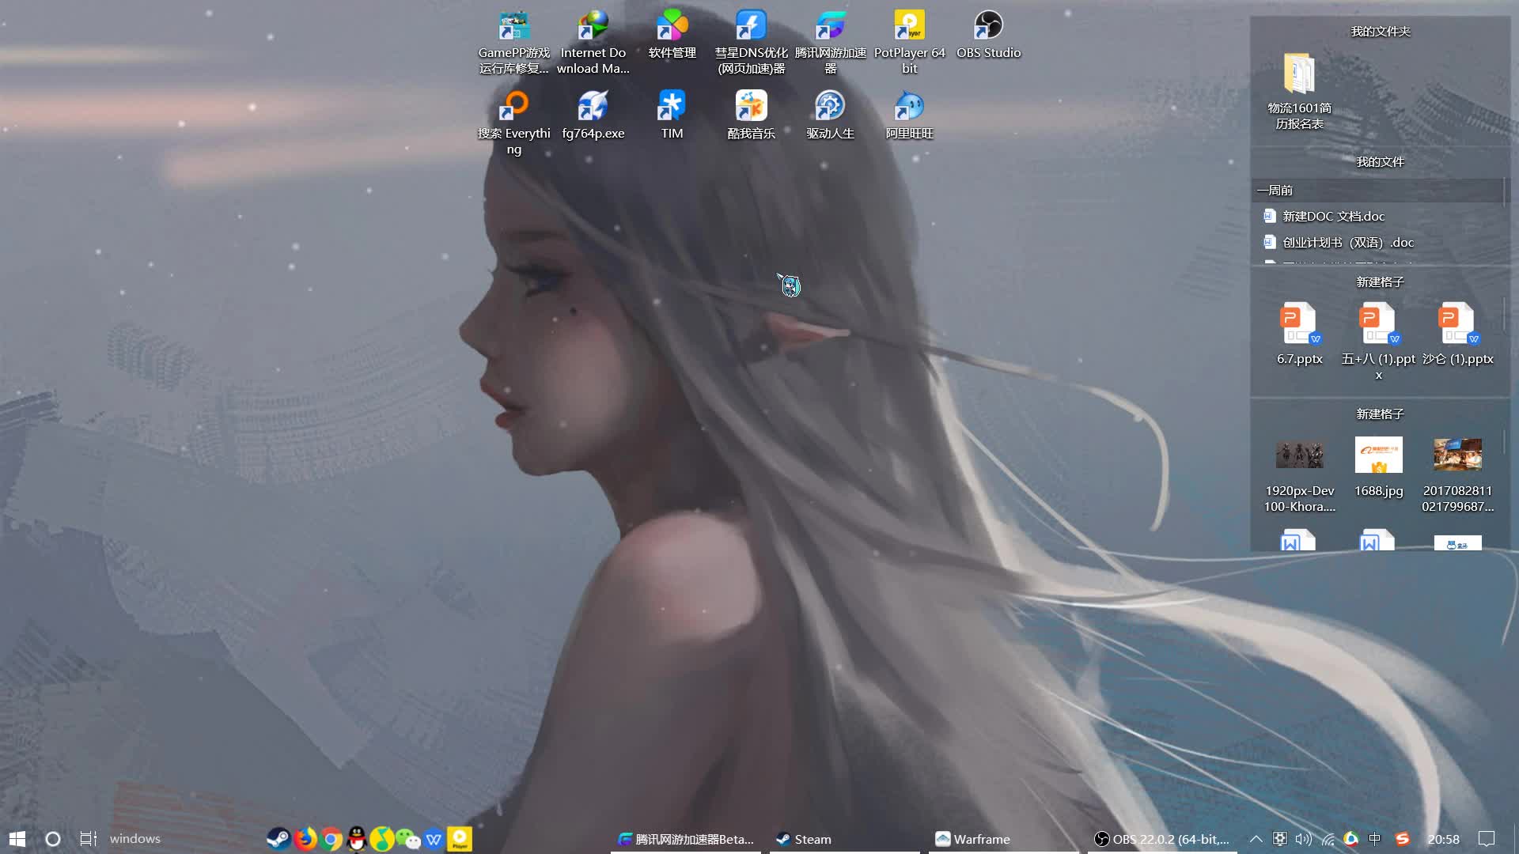This screenshot has height=854, width=1519.
Task: Open 沙仑 (1).pptx presentation file
Action: click(1458, 334)
